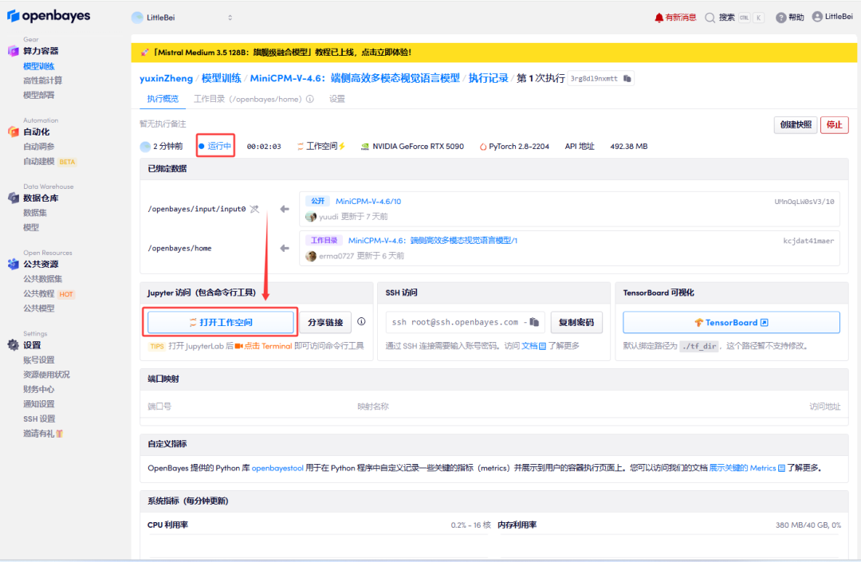861x562 pixels.
Task: Click the 运行中 status indicator
Action: (x=215, y=146)
